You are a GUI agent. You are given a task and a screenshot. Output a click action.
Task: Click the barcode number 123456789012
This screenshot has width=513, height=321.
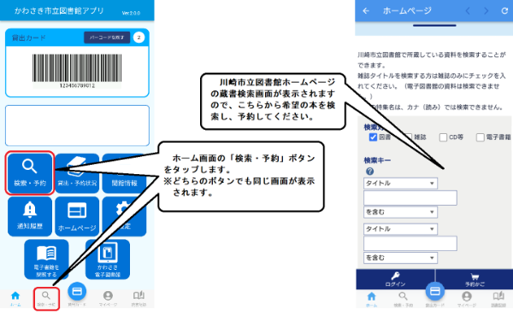(77, 85)
